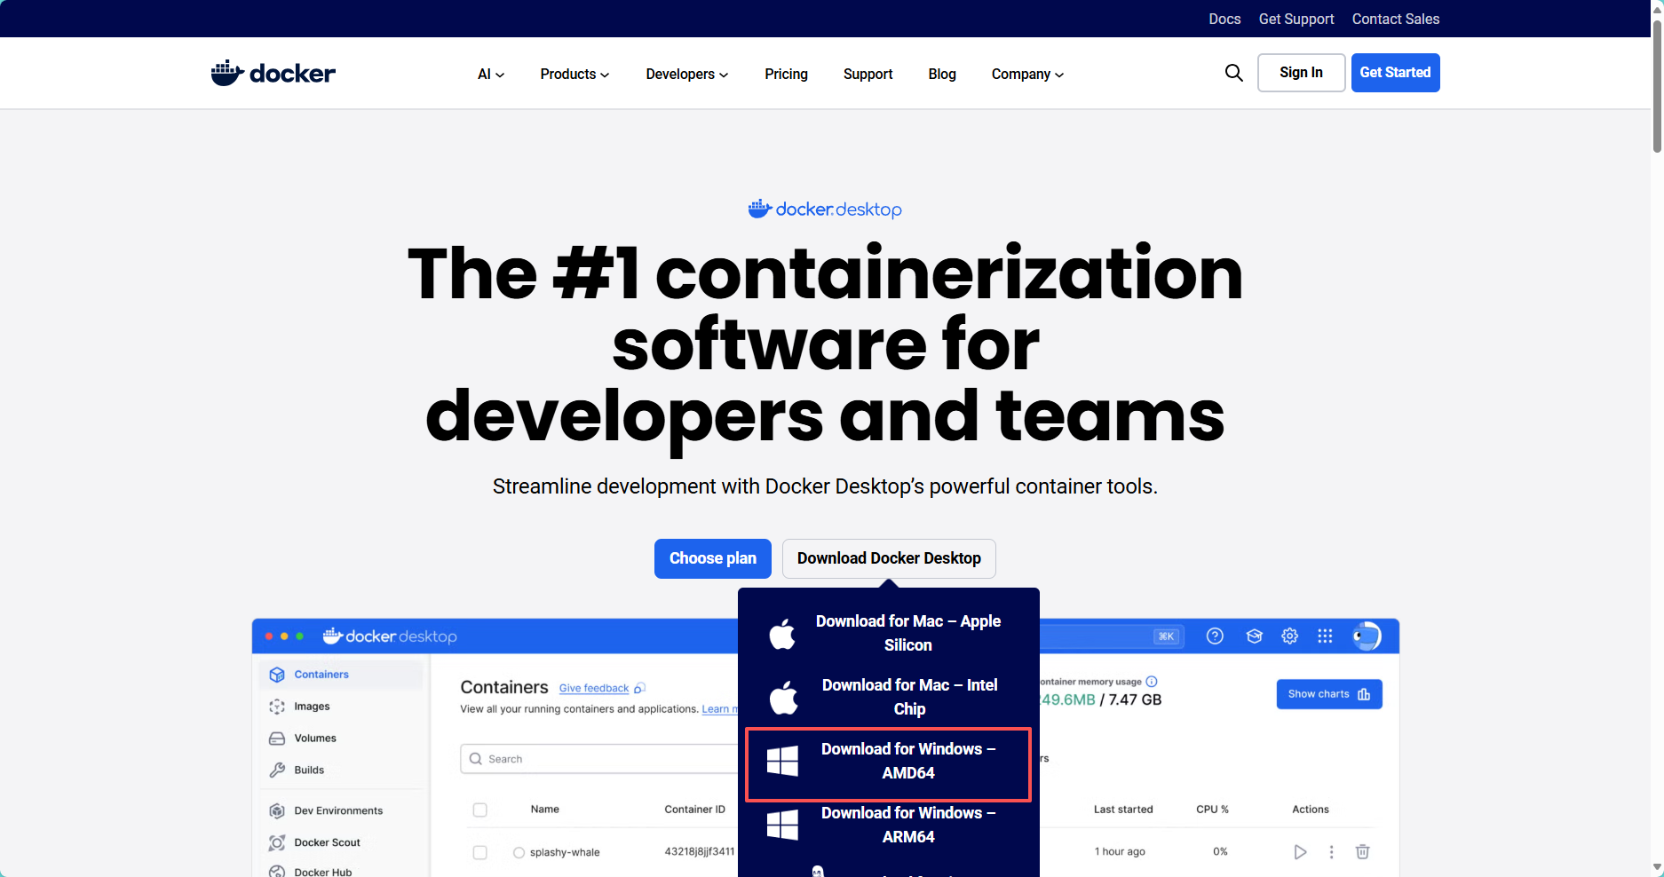
Task: Open the Give feedback link
Action: 593,688
